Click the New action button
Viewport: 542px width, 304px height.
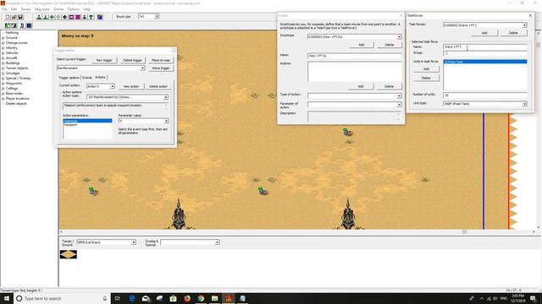(131, 86)
